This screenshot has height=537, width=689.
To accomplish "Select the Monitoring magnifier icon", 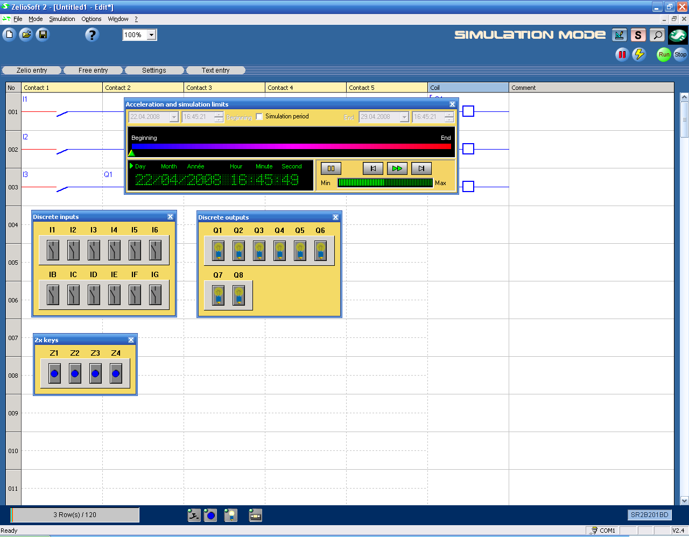I will pos(657,36).
